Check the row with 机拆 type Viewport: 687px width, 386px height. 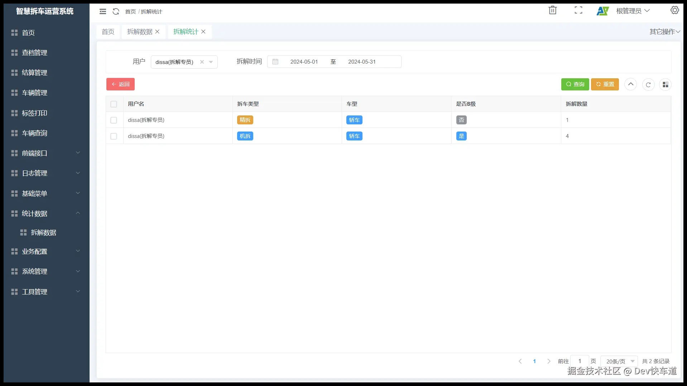(114, 136)
